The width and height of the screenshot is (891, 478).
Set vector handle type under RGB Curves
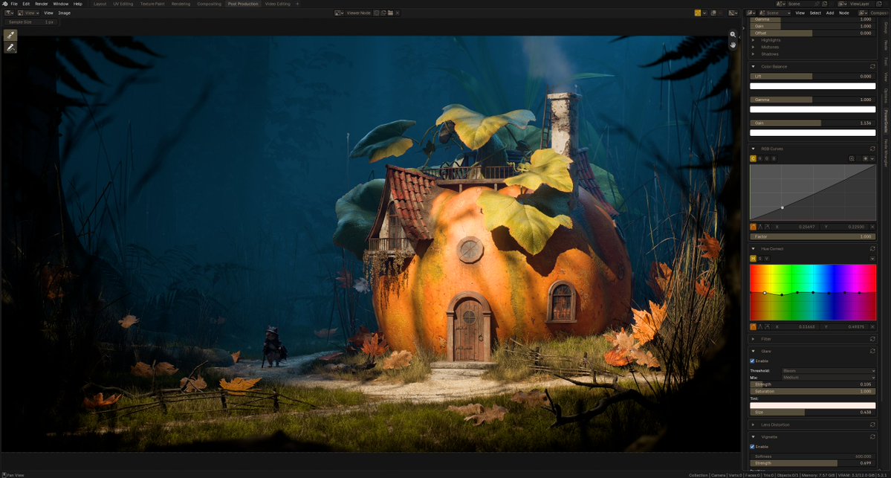click(760, 227)
